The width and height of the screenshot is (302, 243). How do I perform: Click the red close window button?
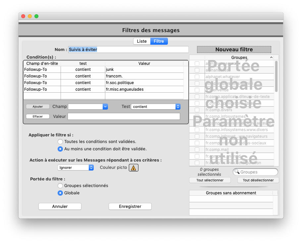(x=23, y=16)
